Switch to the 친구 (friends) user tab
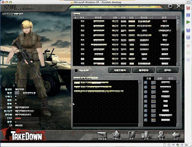Viewport: 192px width, 147px height. coord(171,78)
